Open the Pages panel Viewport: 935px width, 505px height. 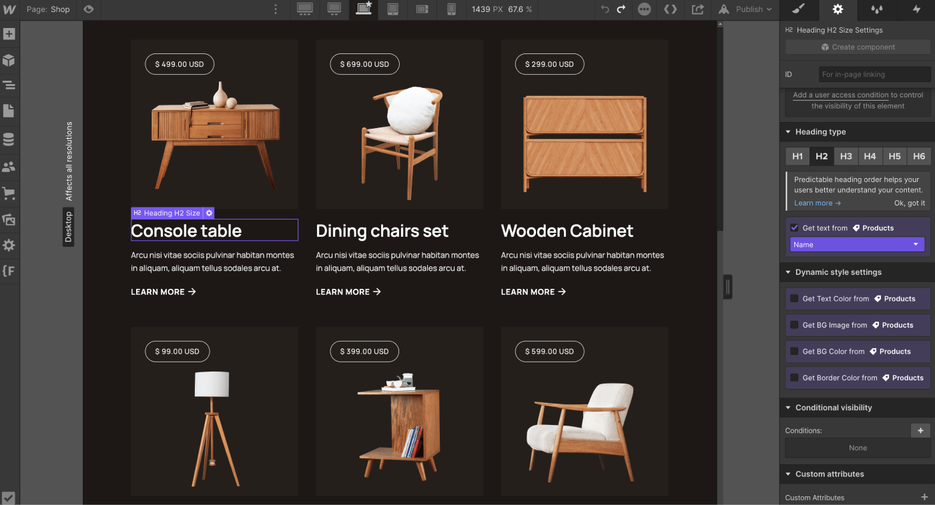[x=9, y=111]
